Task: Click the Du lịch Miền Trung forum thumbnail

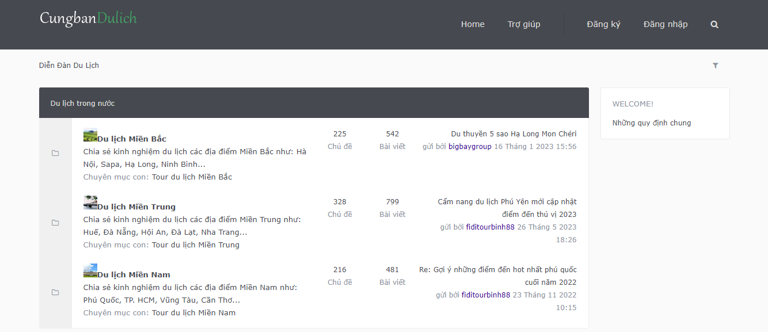Action: (x=90, y=203)
